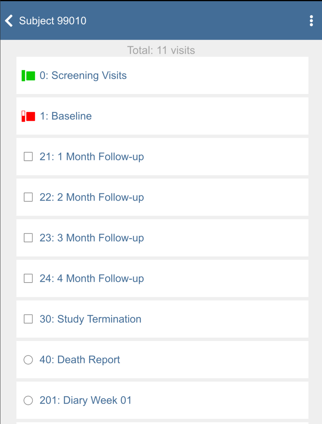
Task: Select the Diary Week 01 circle
Action: pyautogui.click(x=28, y=400)
